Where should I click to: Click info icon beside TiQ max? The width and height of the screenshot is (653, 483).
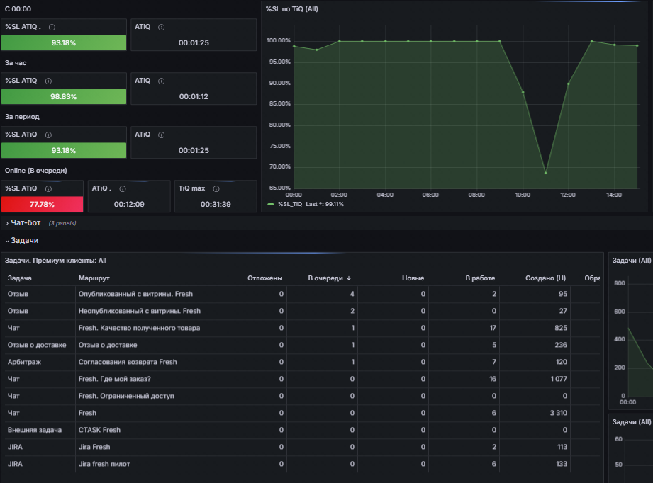coord(216,189)
